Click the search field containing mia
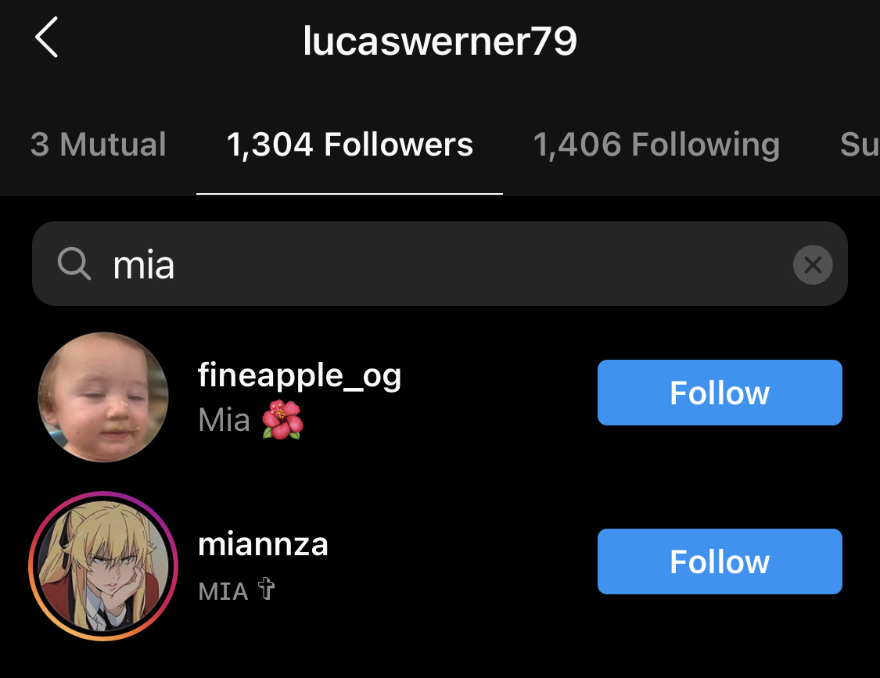The width and height of the screenshot is (880, 678). pyautogui.click(x=440, y=264)
